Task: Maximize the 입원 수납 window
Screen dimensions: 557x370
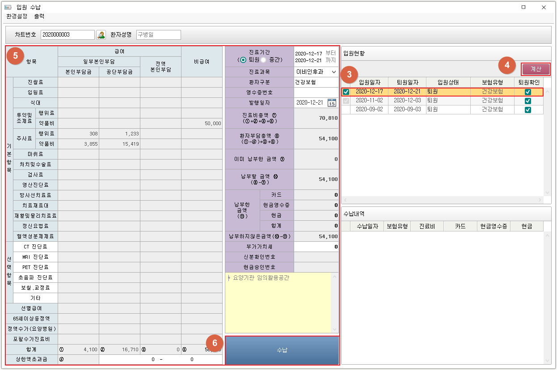Action: point(523,7)
